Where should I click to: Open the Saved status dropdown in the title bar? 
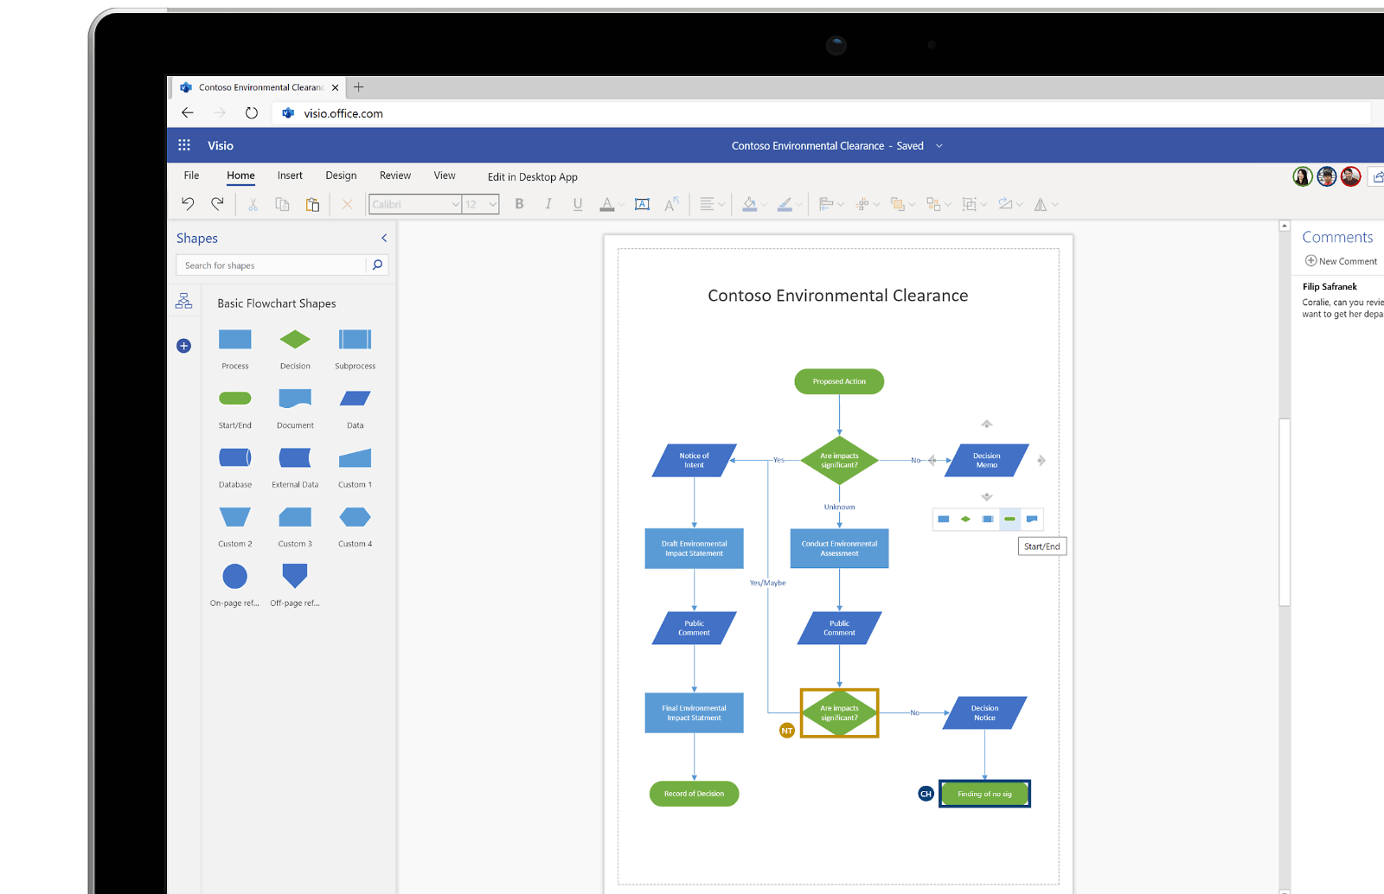point(939,145)
